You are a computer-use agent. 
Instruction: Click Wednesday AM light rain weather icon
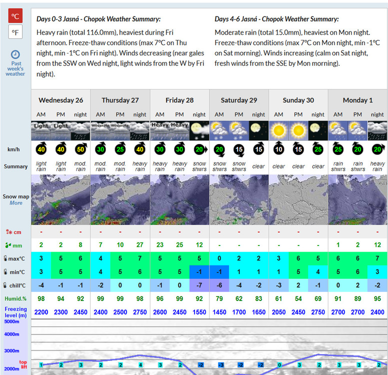coord(41,130)
